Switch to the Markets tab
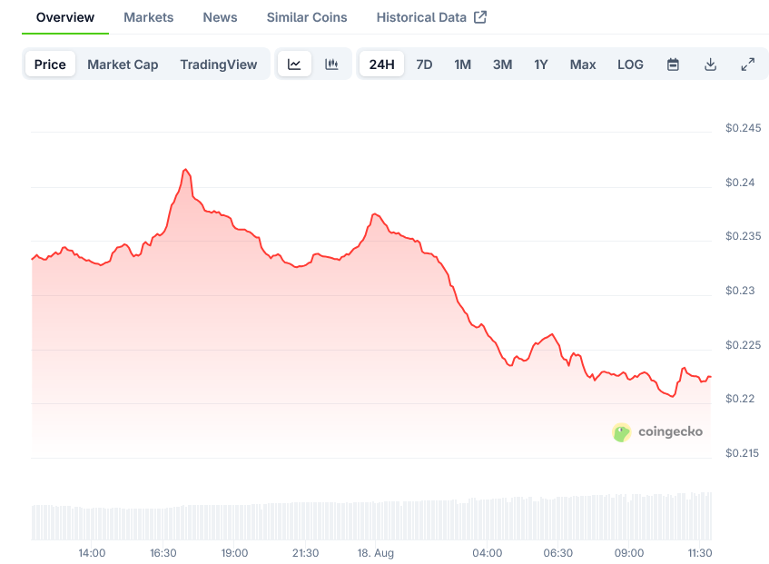Viewport: 769px width, 564px height. (x=149, y=17)
